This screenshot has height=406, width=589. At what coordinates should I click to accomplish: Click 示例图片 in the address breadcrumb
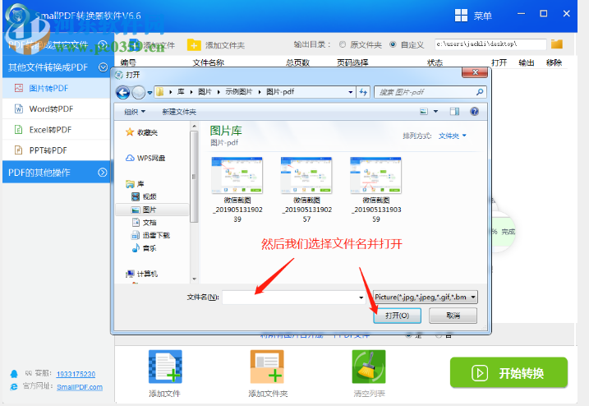point(238,92)
